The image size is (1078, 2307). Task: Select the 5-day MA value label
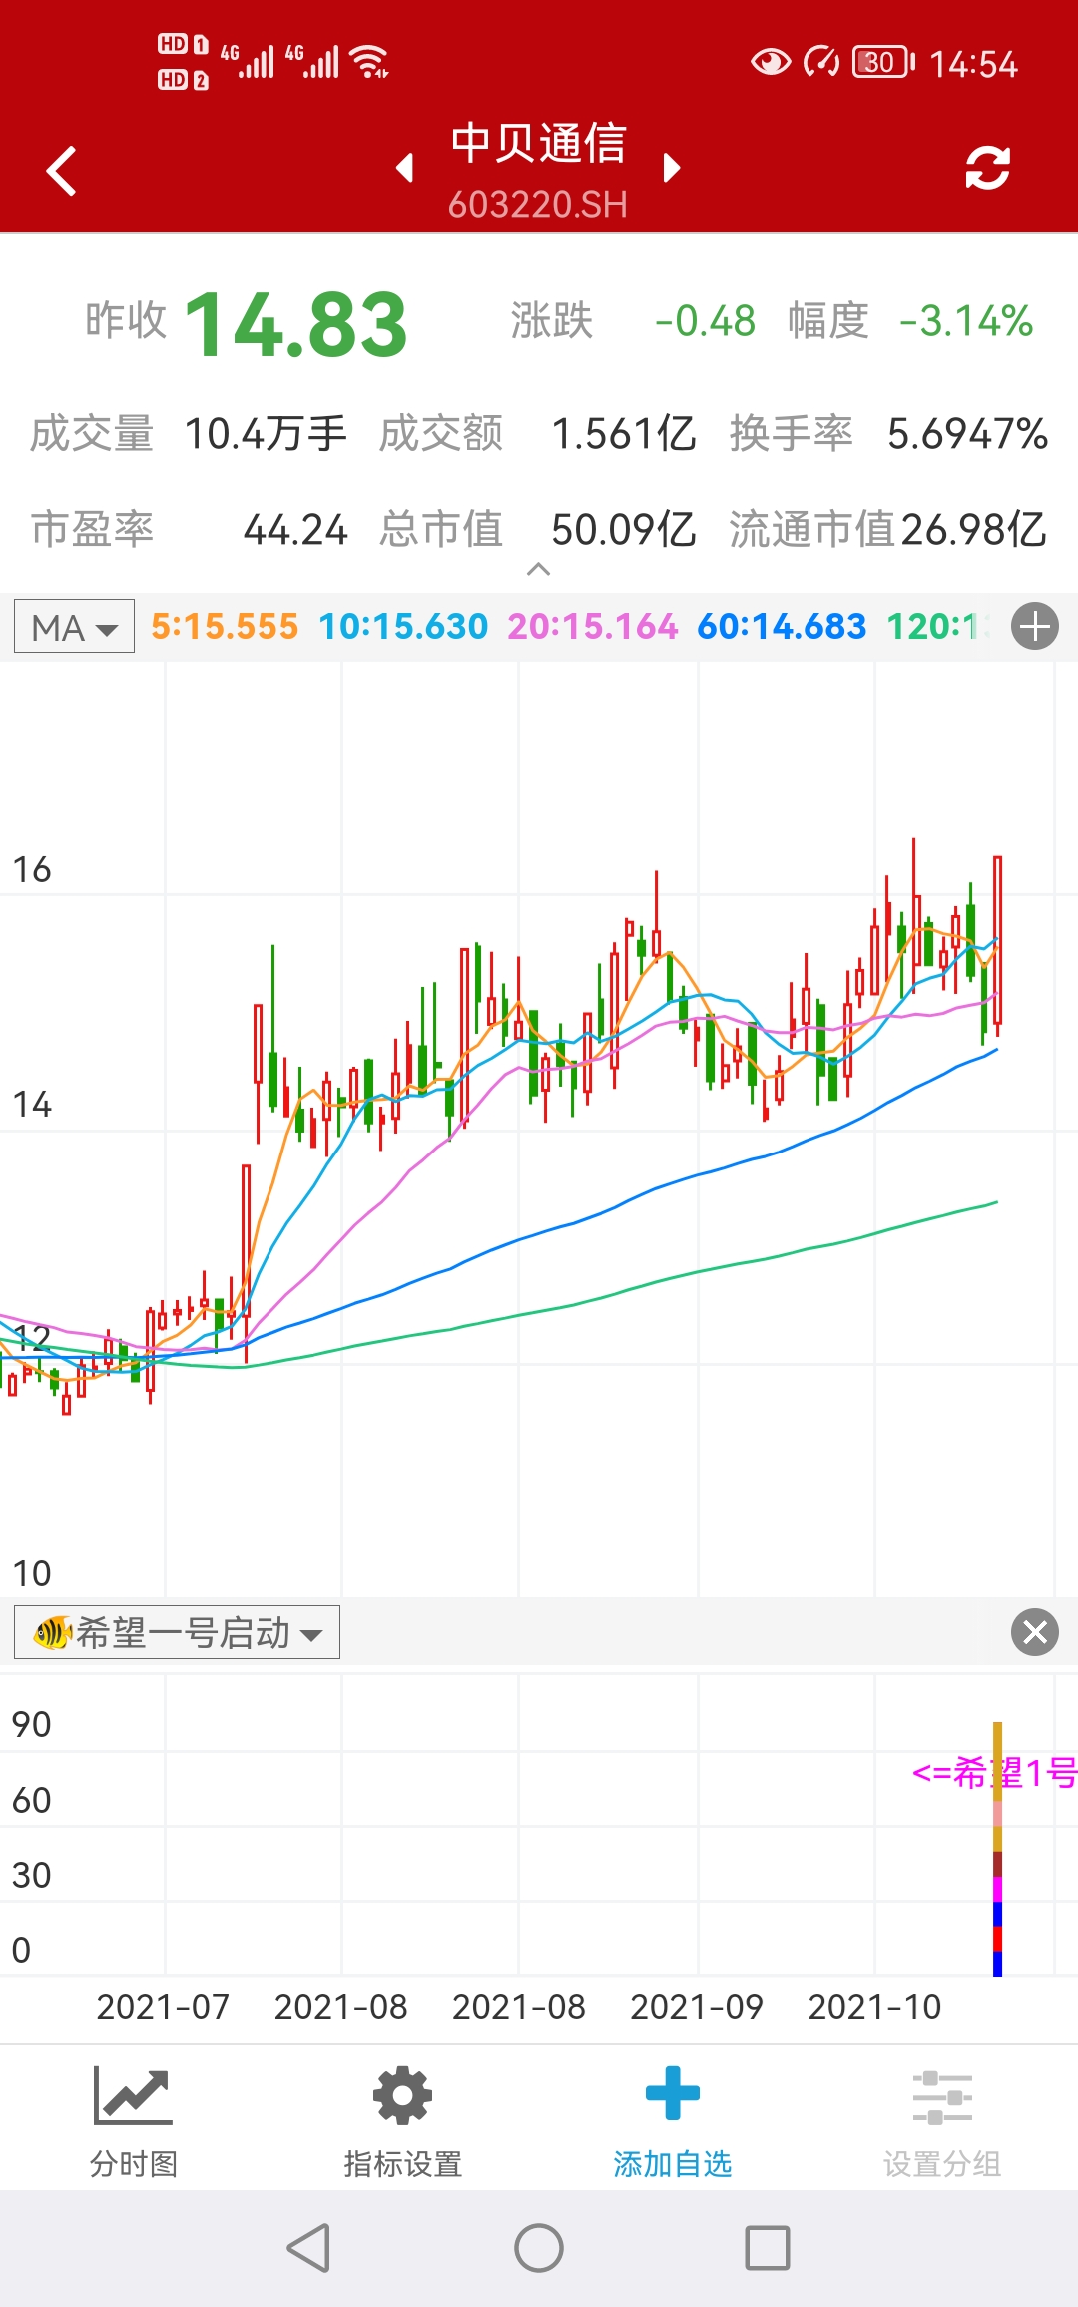click(225, 627)
